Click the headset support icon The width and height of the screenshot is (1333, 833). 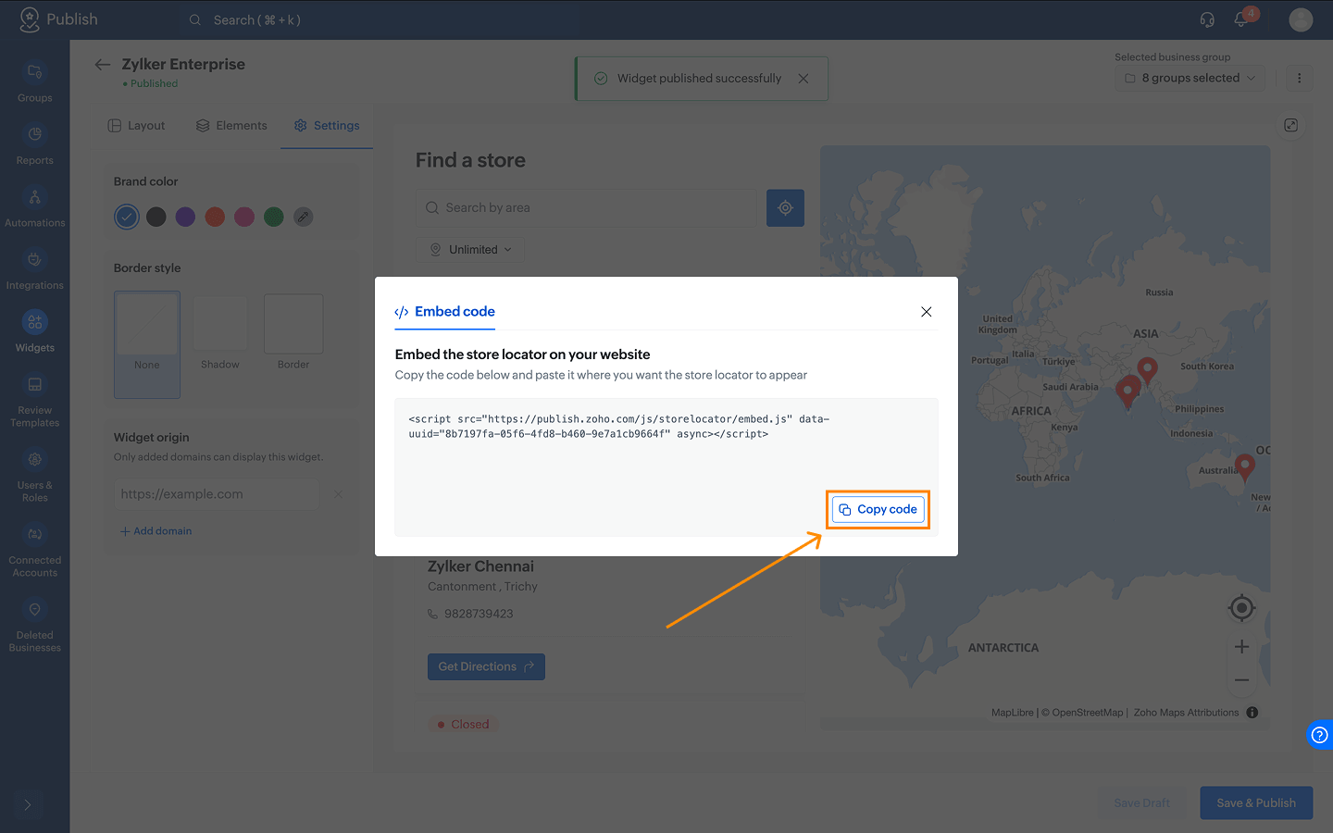pyautogui.click(x=1207, y=19)
